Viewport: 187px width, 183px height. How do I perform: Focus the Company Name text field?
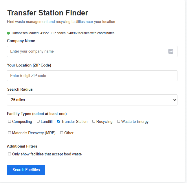coord(87,51)
